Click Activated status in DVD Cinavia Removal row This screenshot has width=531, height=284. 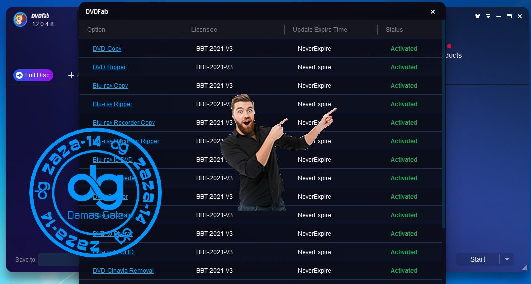[404, 271]
